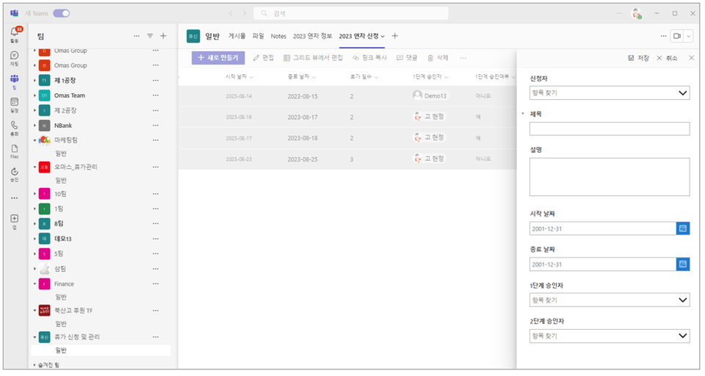
Task: Start a meeting with camera icon
Action: (676, 36)
